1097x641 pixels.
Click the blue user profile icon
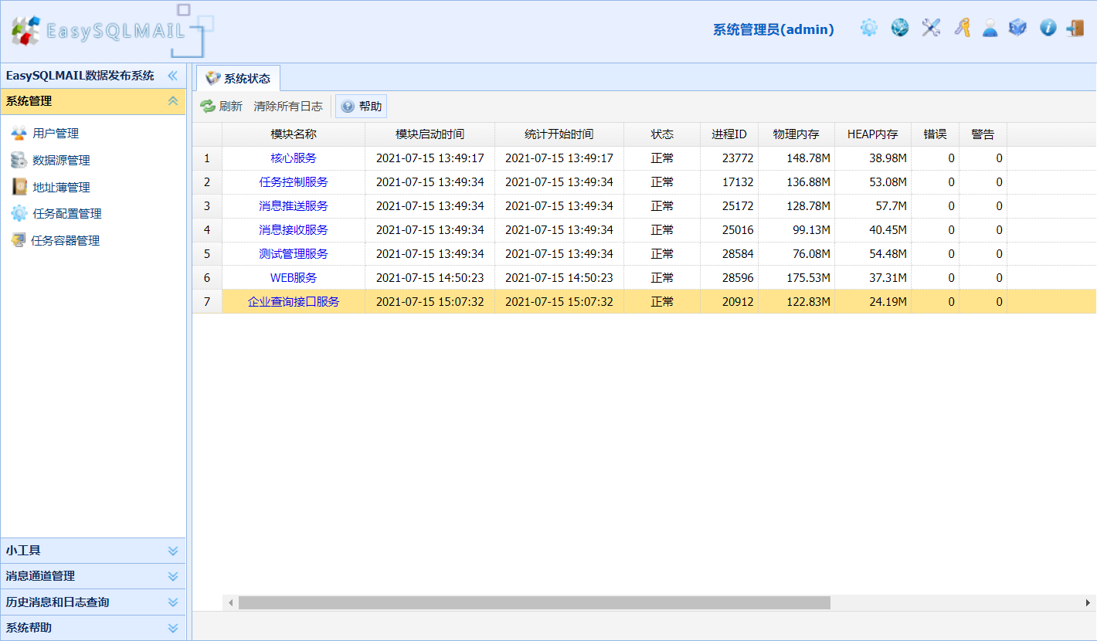coord(990,29)
